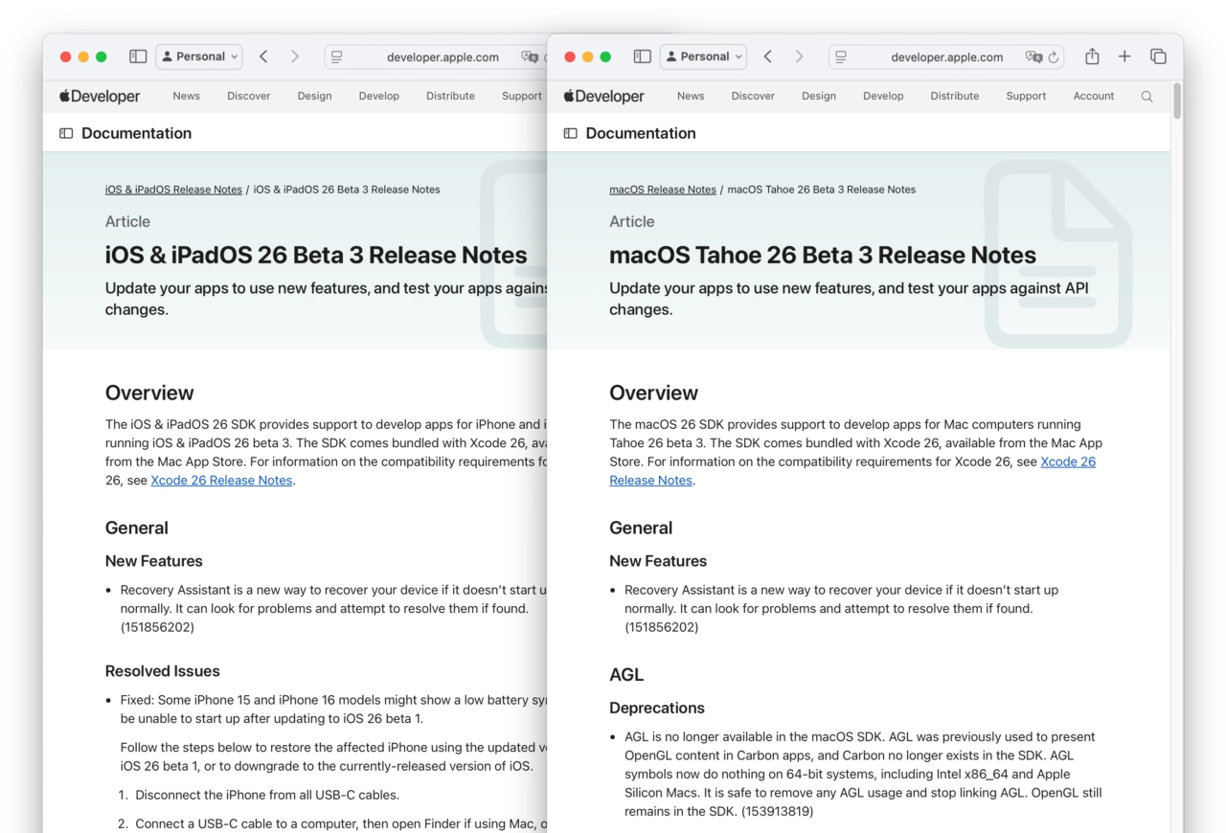Screen dimensions: 1226x833
Task: Toggle the Documentation sidebar in the left window
Action: tap(65, 134)
